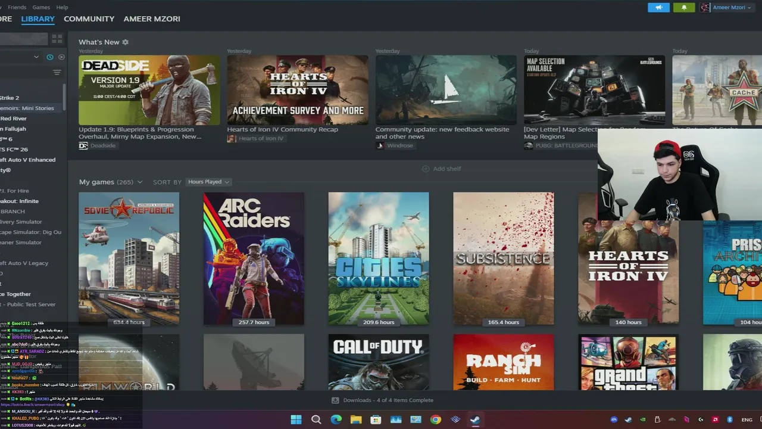
Task: Open Hearts of Iron IV Community Recap headline
Action: click(282, 129)
